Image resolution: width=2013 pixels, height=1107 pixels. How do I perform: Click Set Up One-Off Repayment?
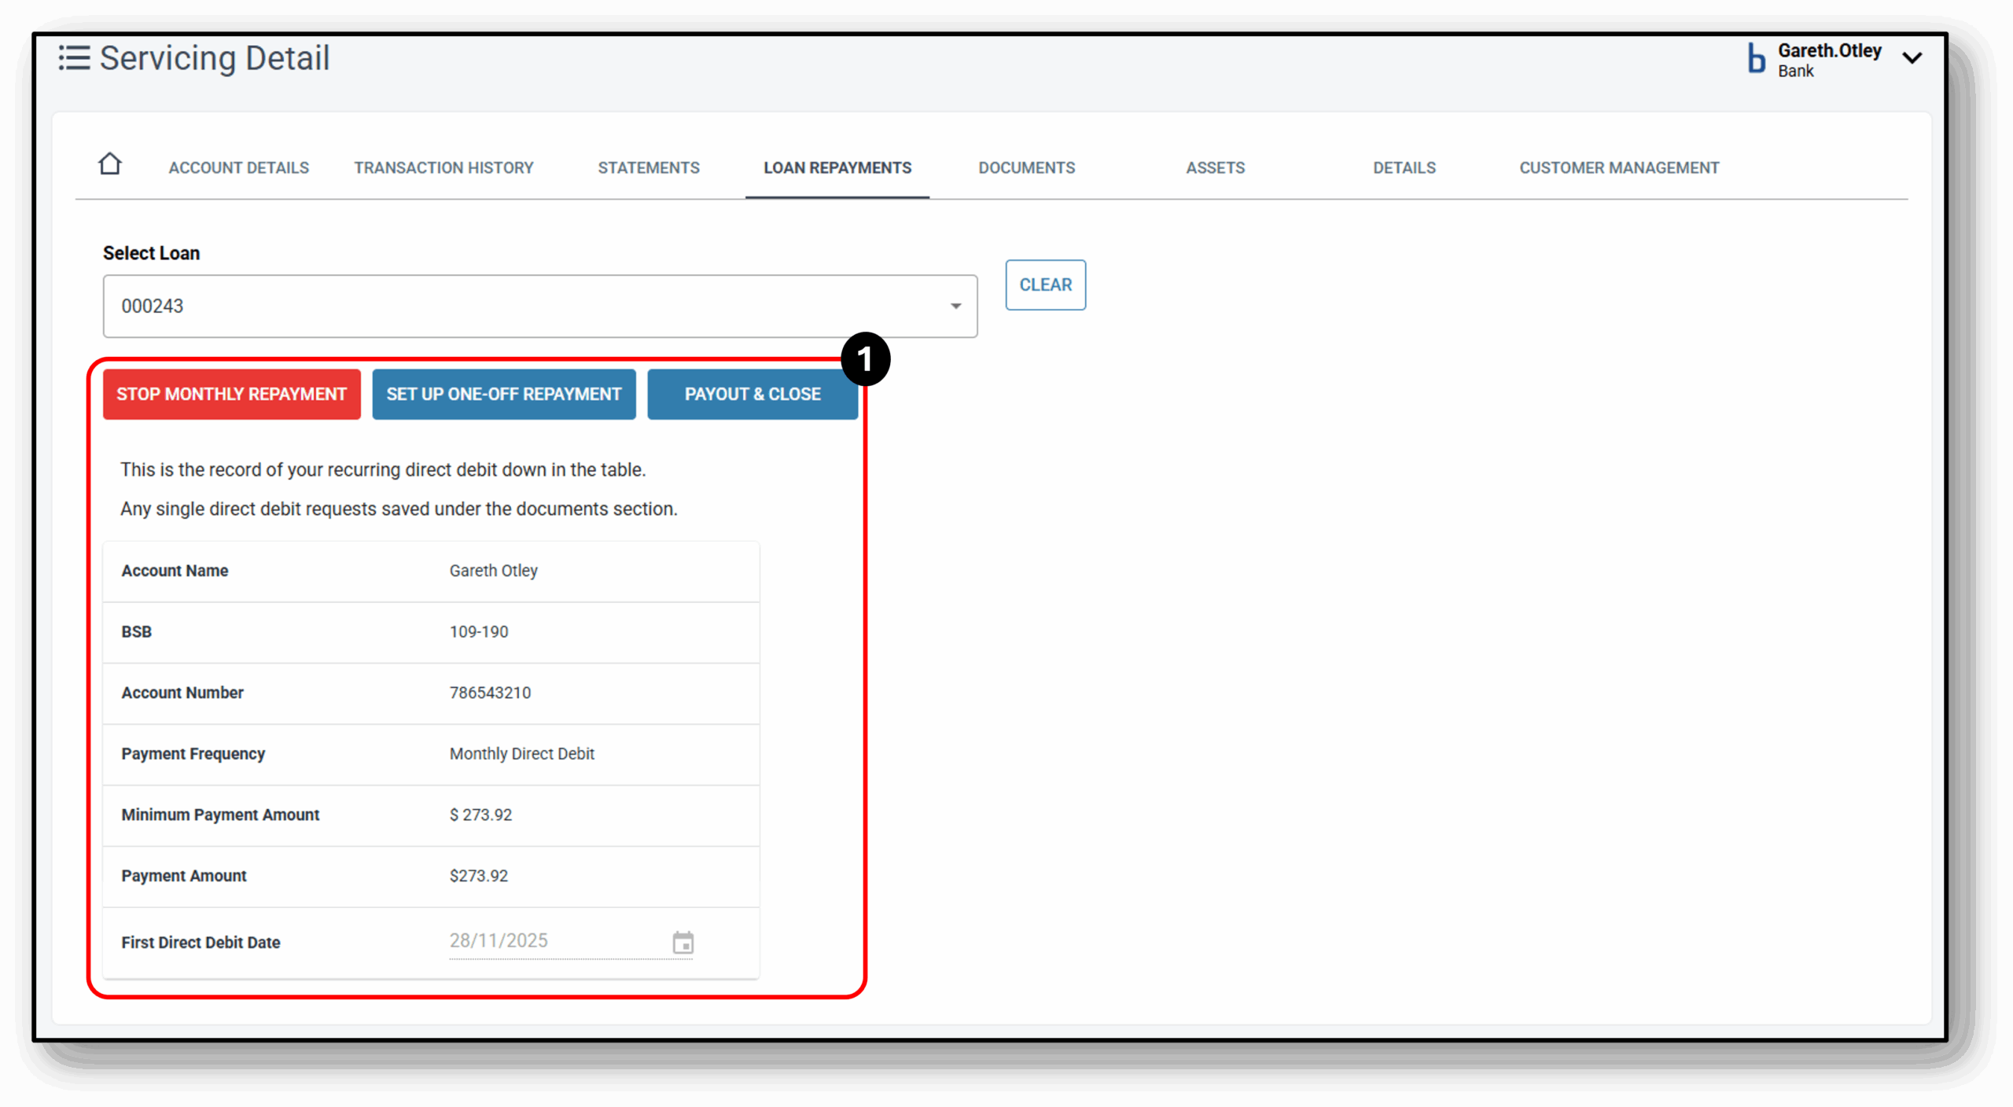pos(503,394)
